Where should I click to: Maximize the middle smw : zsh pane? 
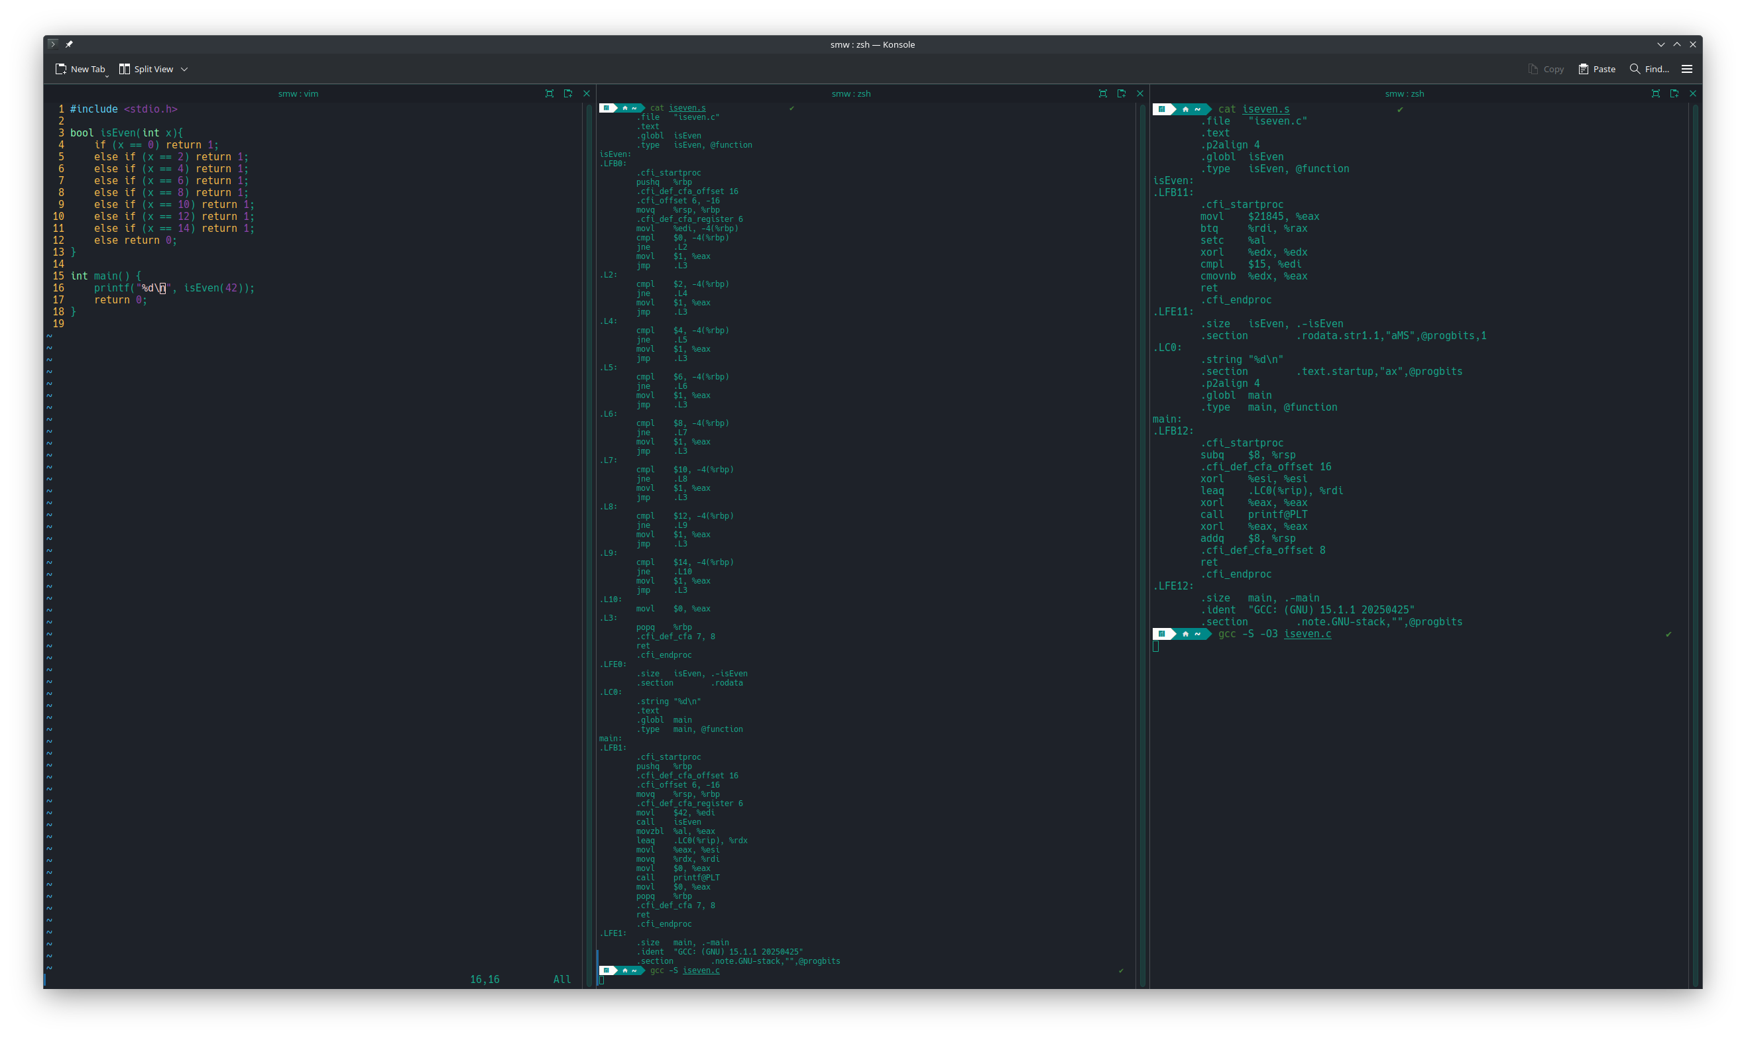click(1103, 93)
